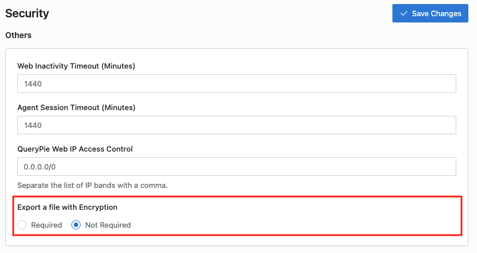This screenshot has height=253, width=477.
Task: Click the 1440 value in Web Inactivity field
Action: click(33, 84)
